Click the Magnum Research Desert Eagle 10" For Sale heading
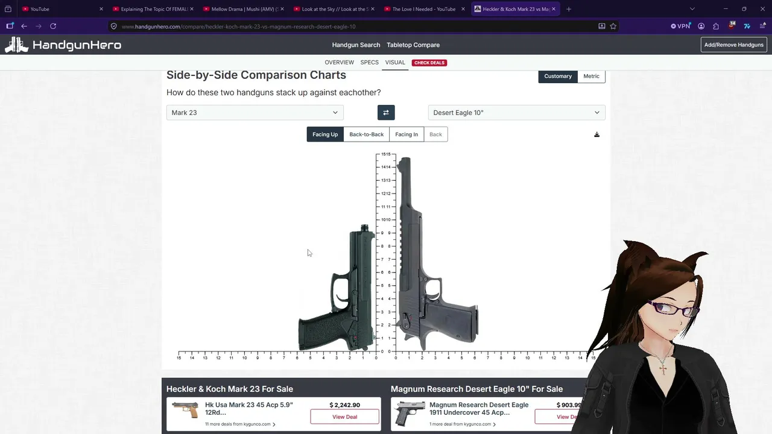This screenshot has width=772, height=434. (x=476, y=389)
